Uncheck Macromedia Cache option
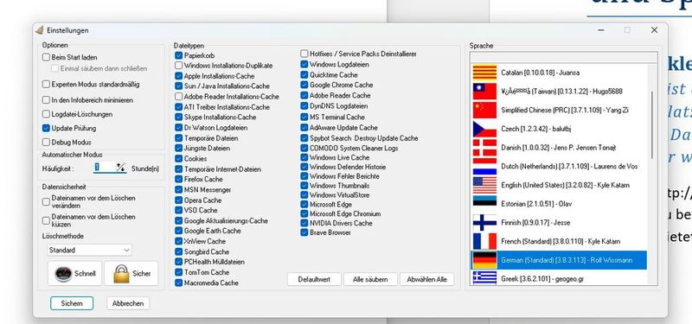This screenshot has height=324, width=692. click(178, 283)
